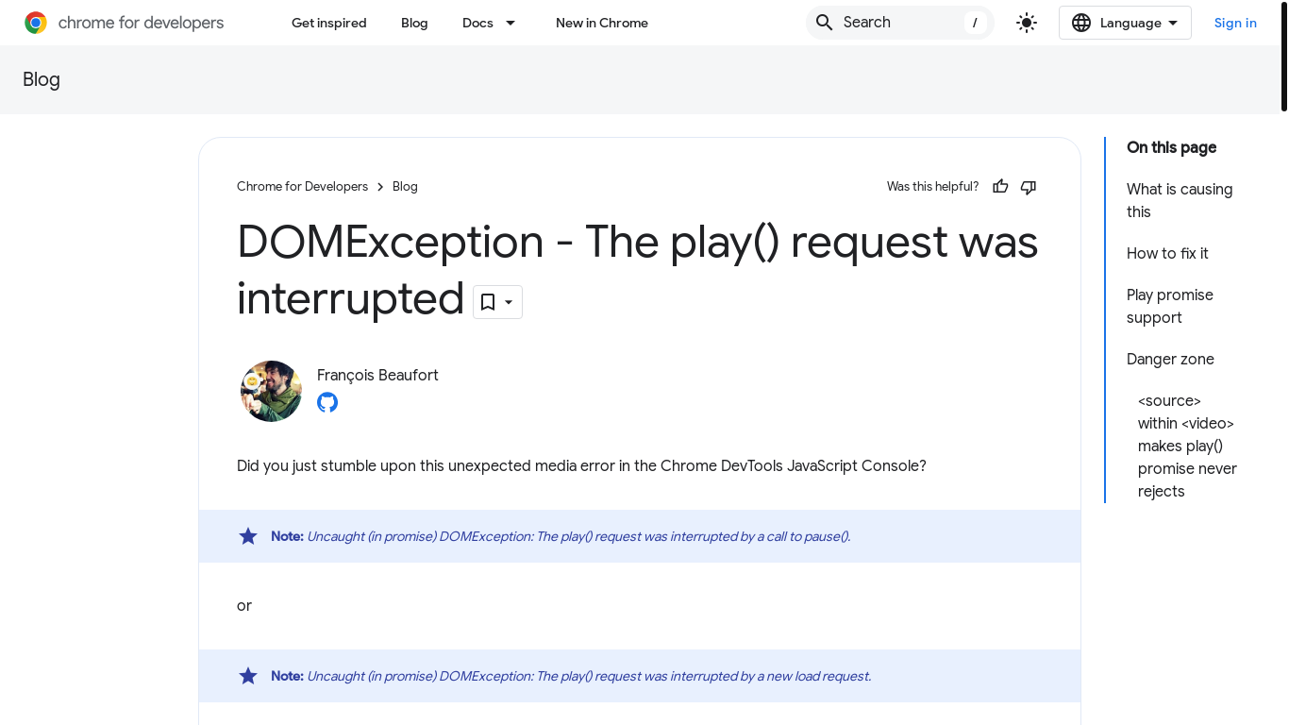Open New in Chrome page
The width and height of the screenshot is (1289, 725).
[602, 23]
